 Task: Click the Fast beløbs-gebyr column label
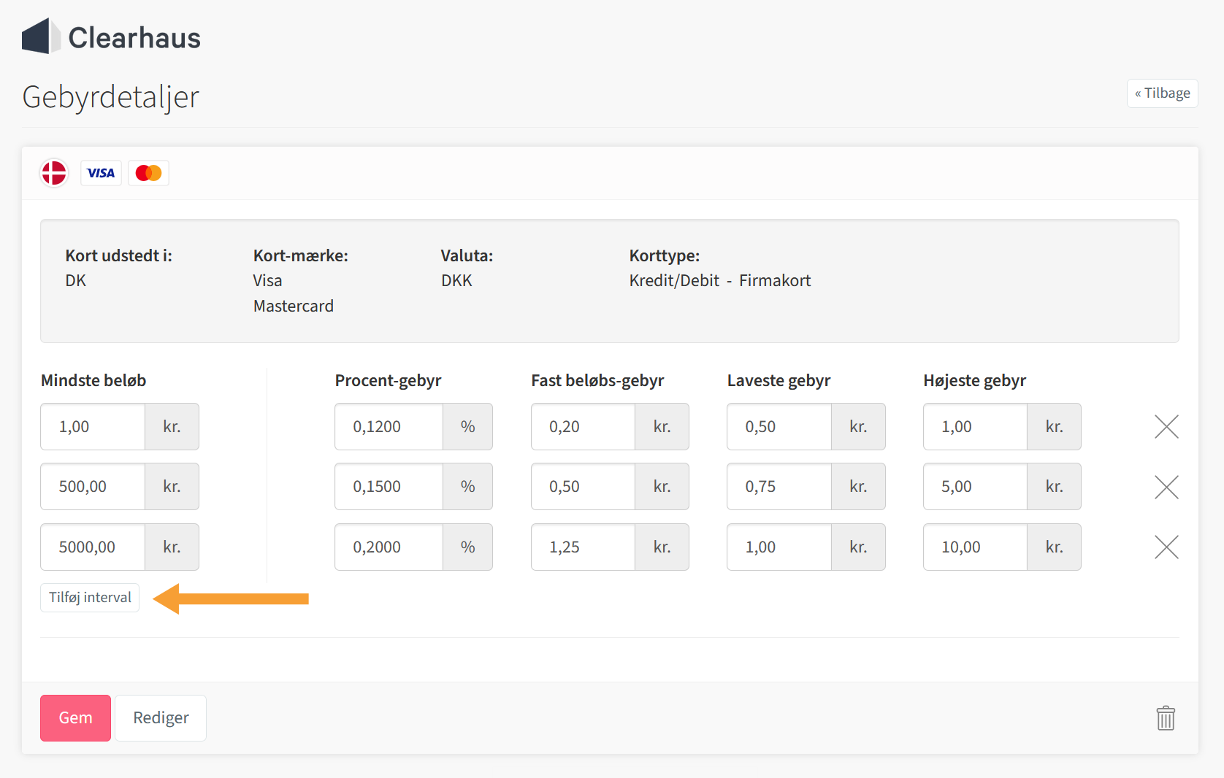[597, 380]
